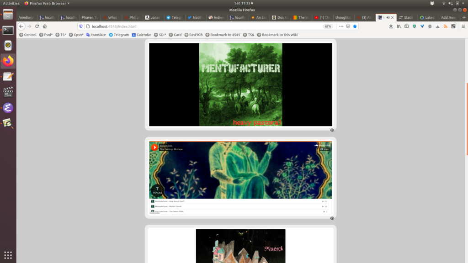
Task: Open the system status menu arrow
Action: [x=463, y=3]
